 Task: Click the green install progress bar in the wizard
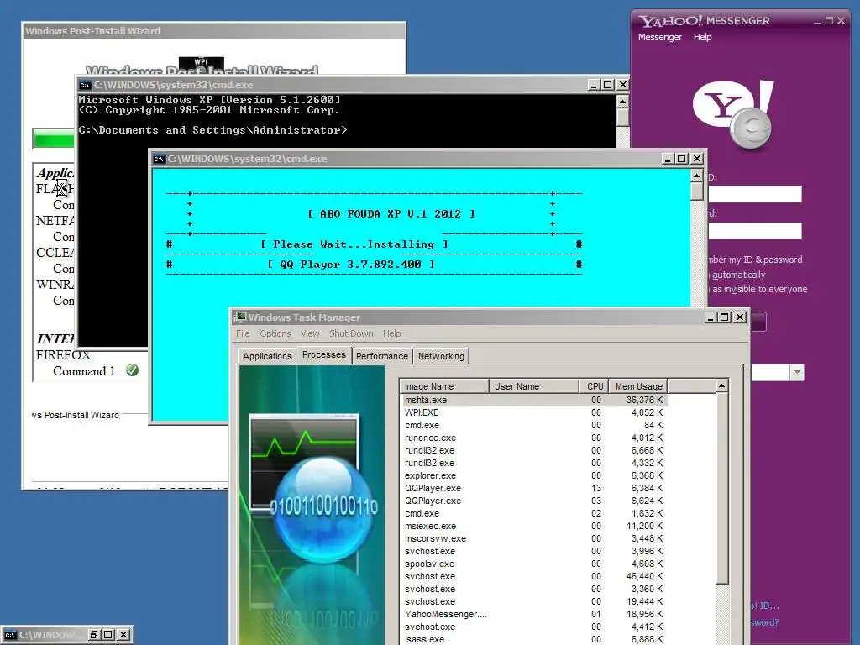pos(54,139)
